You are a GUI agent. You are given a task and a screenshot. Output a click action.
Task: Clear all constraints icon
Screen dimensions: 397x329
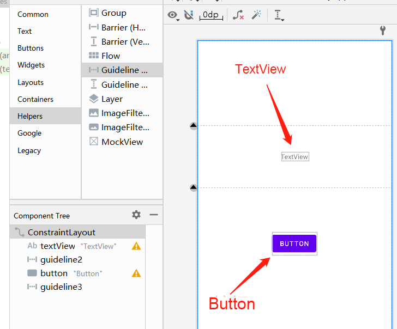[x=238, y=15]
